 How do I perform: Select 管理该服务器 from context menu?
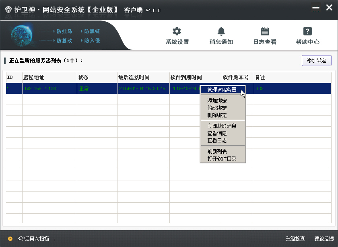222,90
